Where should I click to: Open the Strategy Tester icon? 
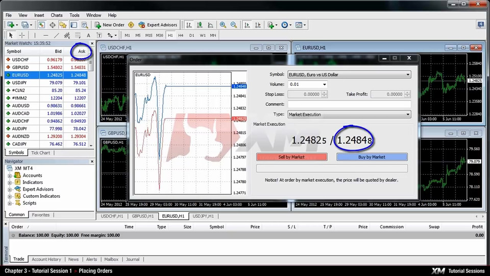point(84,25)
